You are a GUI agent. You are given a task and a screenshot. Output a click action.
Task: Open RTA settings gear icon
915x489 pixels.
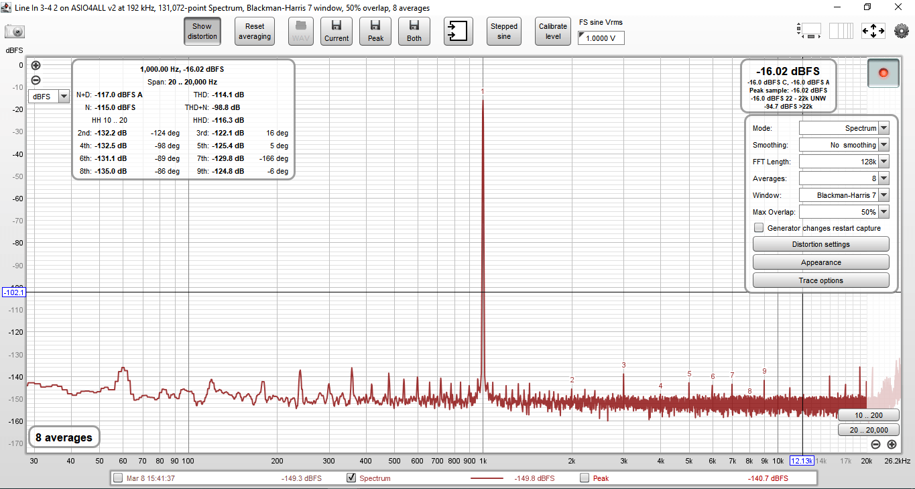(x=902, y=31)
